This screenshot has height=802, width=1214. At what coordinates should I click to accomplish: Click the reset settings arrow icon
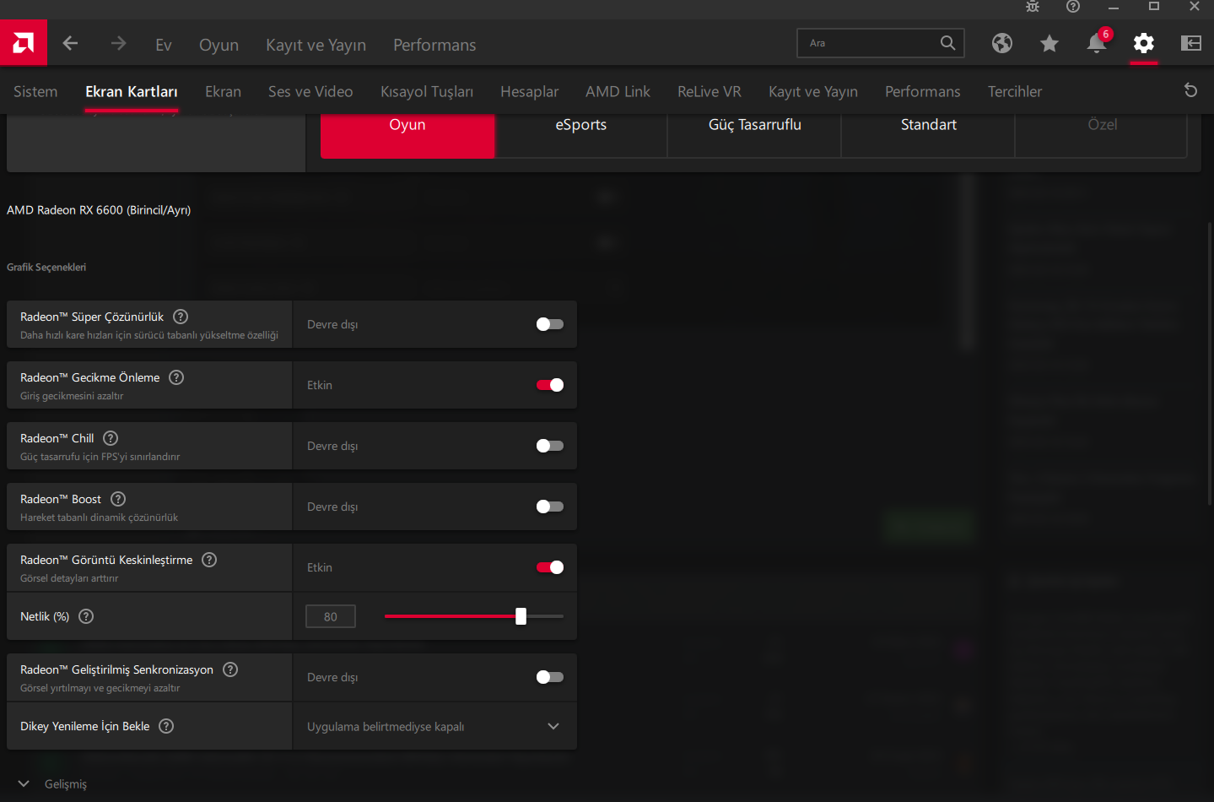tap(1190, 90)
